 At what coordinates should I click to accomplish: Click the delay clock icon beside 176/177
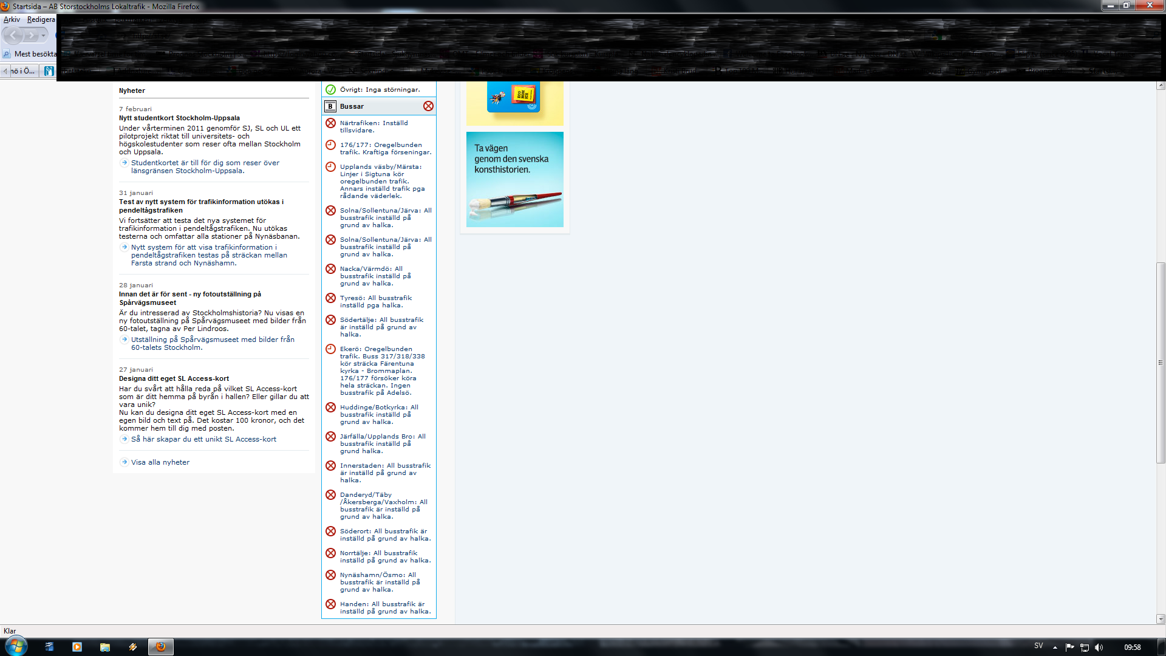point(330,145)
